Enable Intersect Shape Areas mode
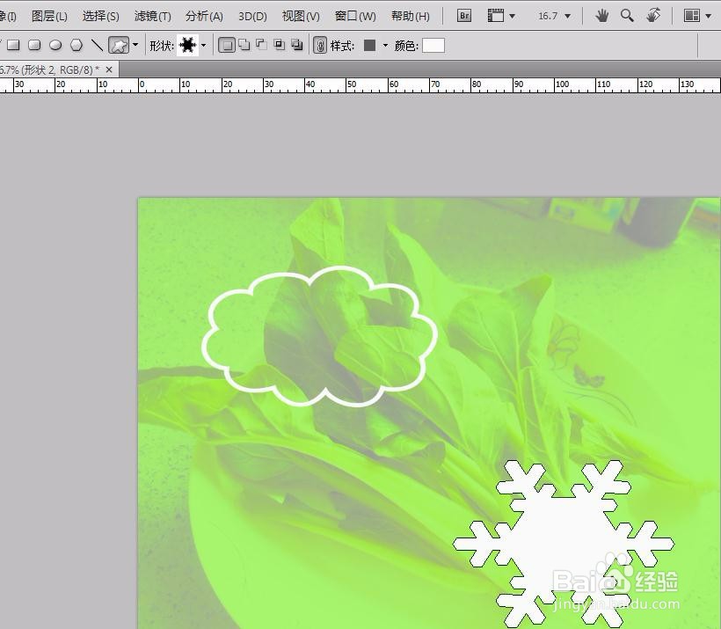This screenshot has width=721, height=629. tap(279, 45)
